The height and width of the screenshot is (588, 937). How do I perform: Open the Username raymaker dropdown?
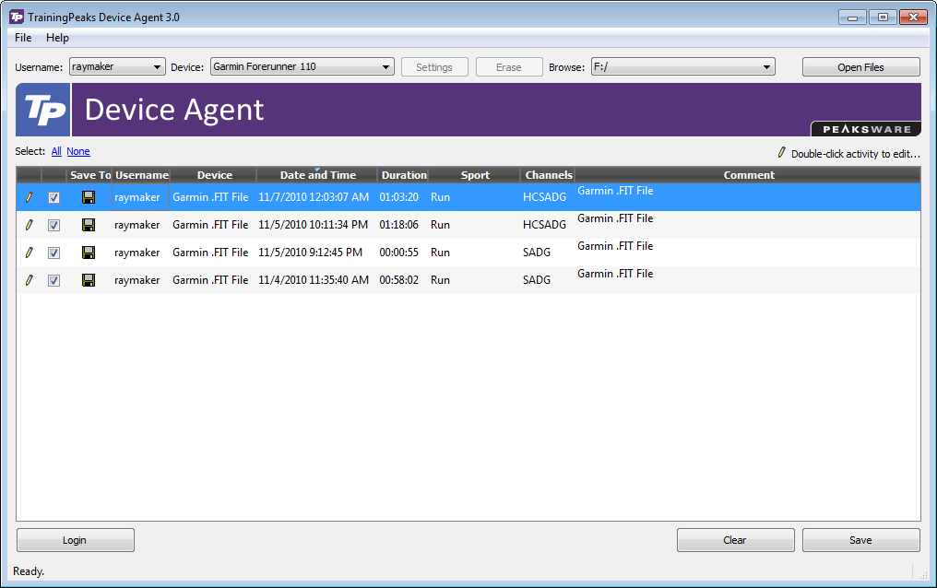coord(117,67)
